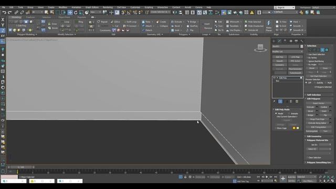
Task: Switch to the Freeform ribbon tab
Action: [30, 17]
